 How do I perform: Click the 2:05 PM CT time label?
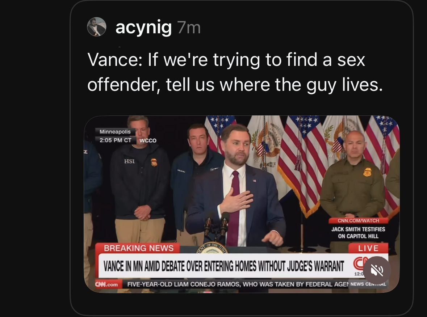coord(116,140)
